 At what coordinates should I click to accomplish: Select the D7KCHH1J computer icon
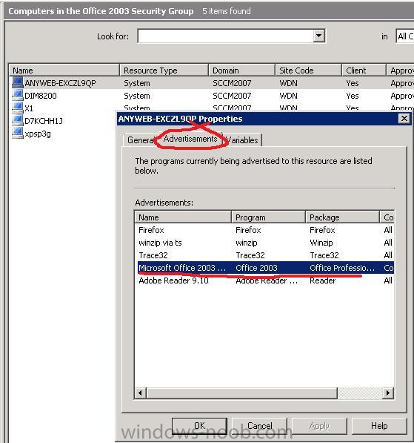[x=18, y=120]
